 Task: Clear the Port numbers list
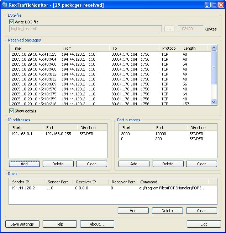201,164
